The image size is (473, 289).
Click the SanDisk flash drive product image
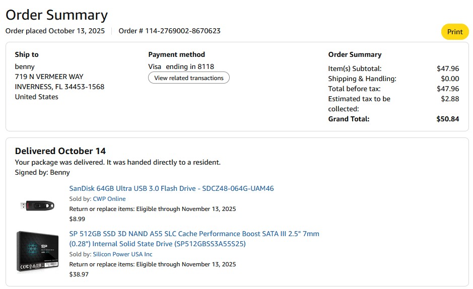tap(37, 205)
